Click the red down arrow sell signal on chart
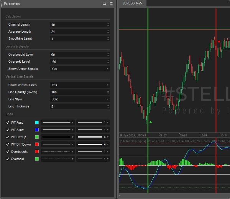Screen dimensions: 230x199 pyautogui.click(x=219, y=42)
